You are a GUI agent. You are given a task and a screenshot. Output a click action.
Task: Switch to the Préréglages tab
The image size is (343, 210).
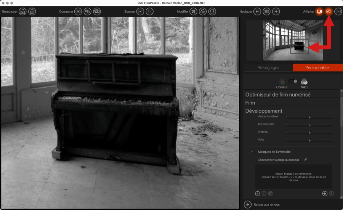coord(268,67)
